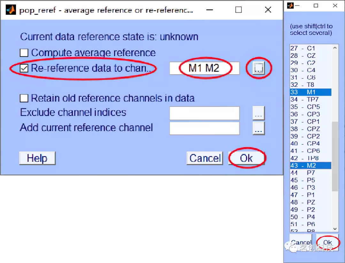Open Help for pop_reref
This screenshot has height=263, width=345.
(x=37, y=158)
